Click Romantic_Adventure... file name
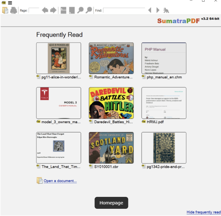 pyautogui.click(x=113, y=77)
